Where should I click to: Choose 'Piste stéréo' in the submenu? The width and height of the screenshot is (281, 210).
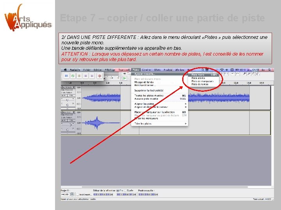204,78
